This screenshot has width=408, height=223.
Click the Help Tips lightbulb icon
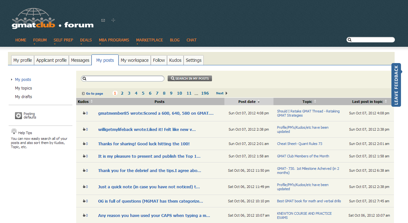[x=14, y=131]
